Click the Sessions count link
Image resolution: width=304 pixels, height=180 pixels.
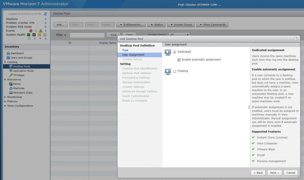pyautogui.click(x=45, y=19)
